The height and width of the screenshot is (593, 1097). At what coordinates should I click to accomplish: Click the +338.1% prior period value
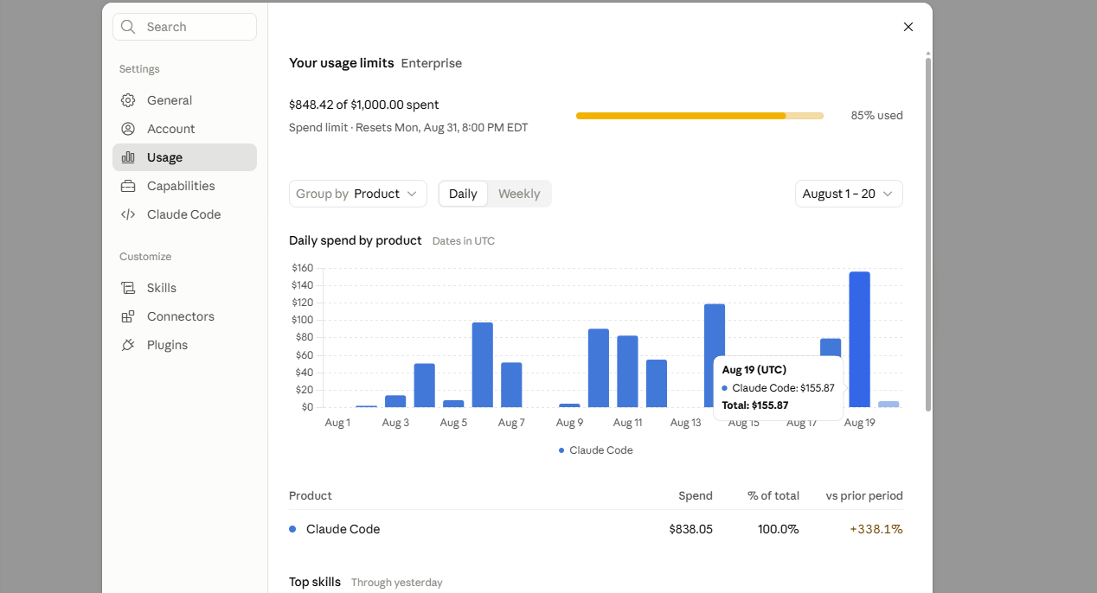coord(876,529)
